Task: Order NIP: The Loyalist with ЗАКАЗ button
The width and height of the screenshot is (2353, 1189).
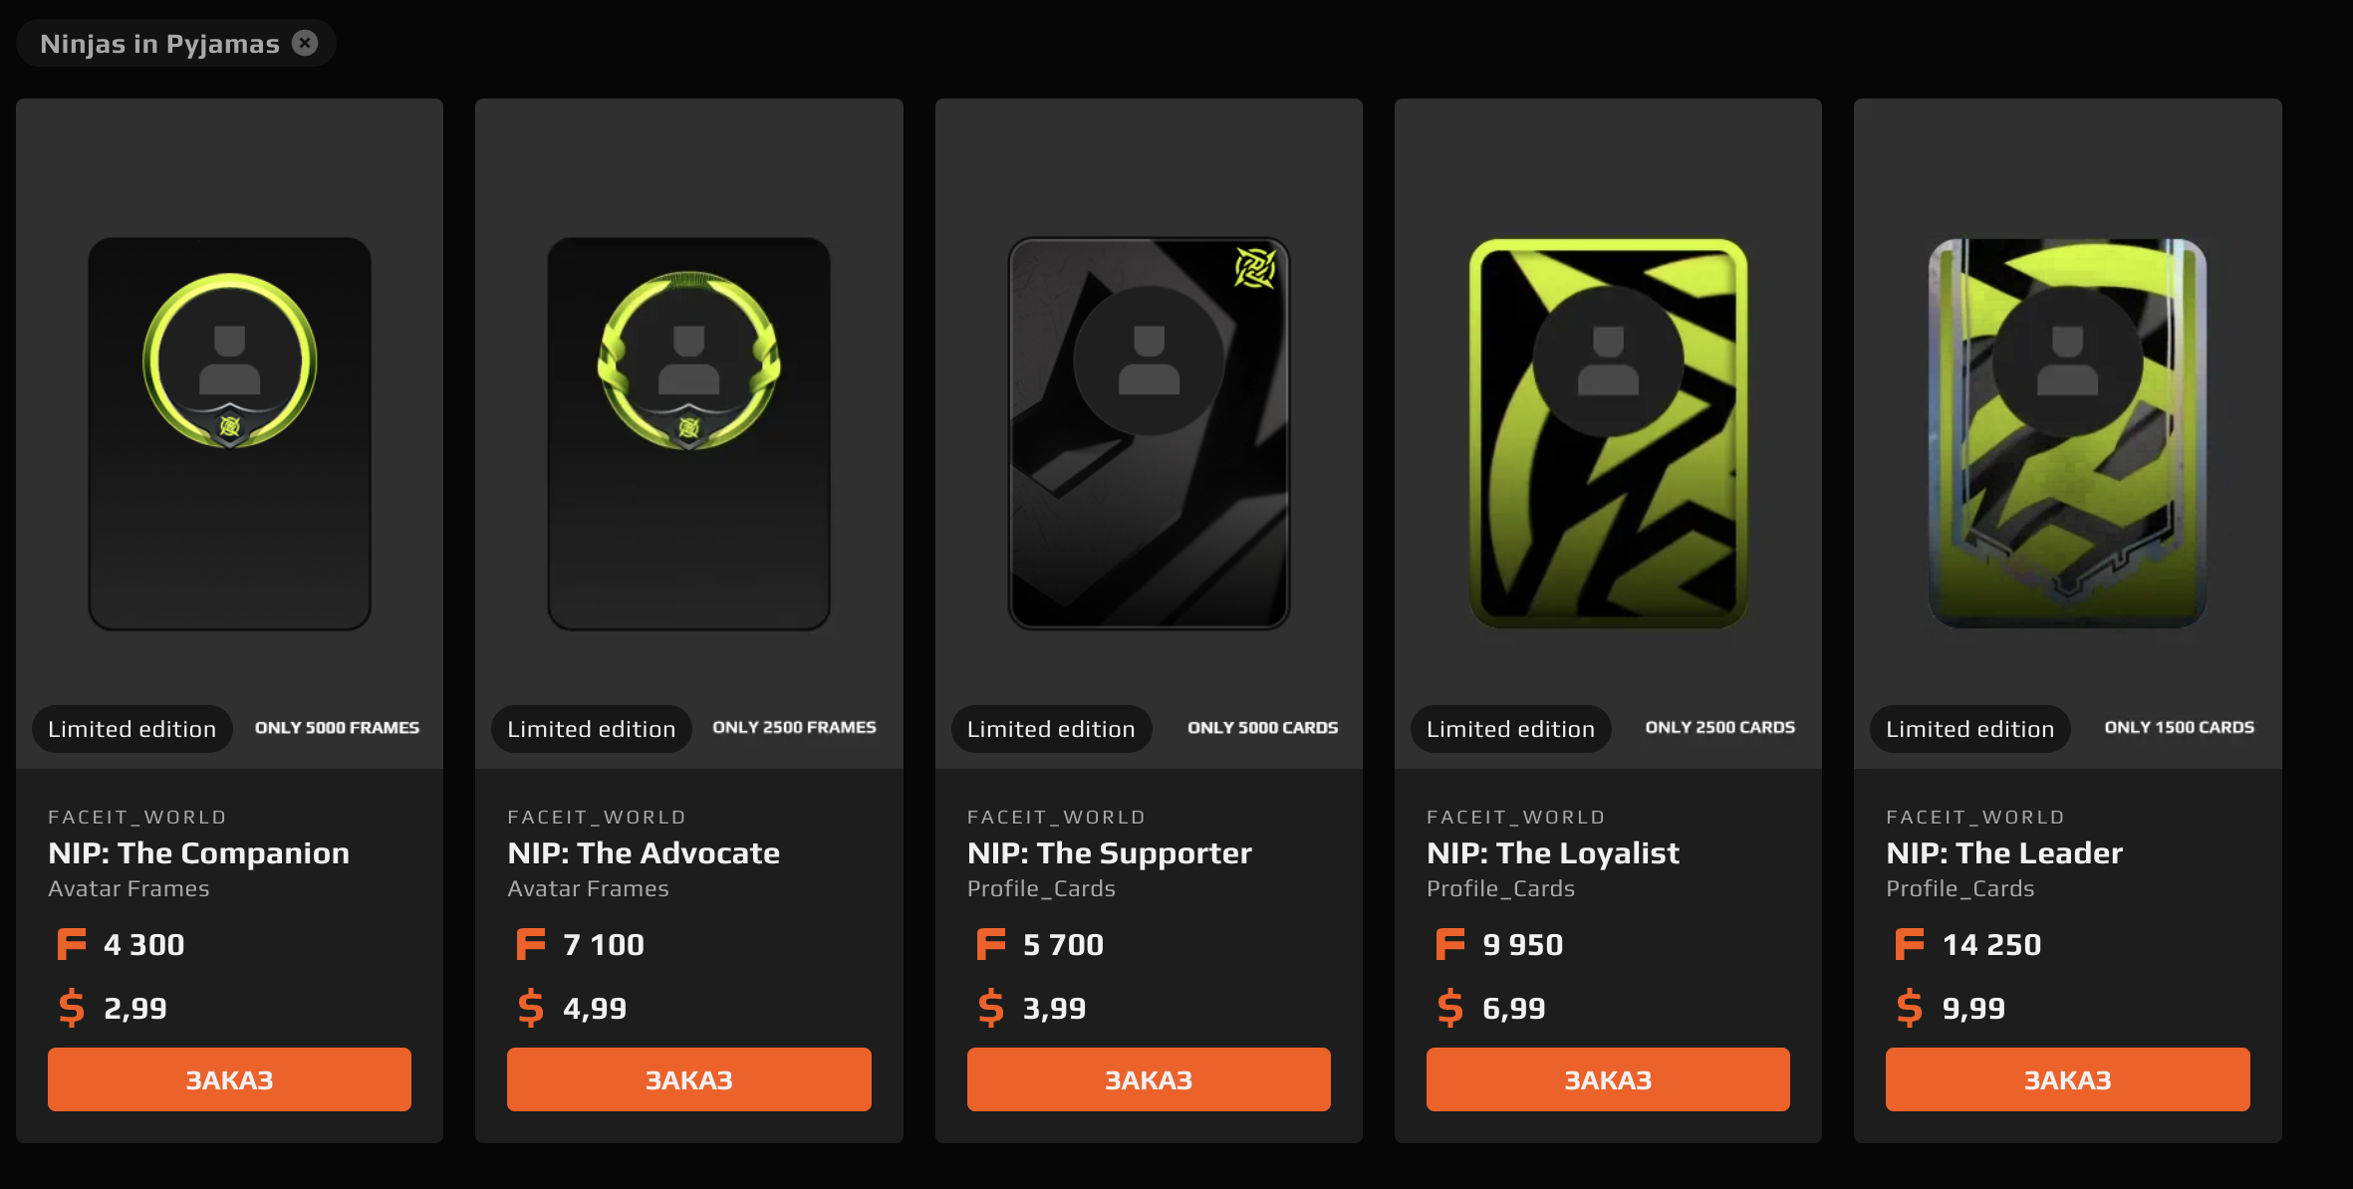Action: point(1608,1079)
